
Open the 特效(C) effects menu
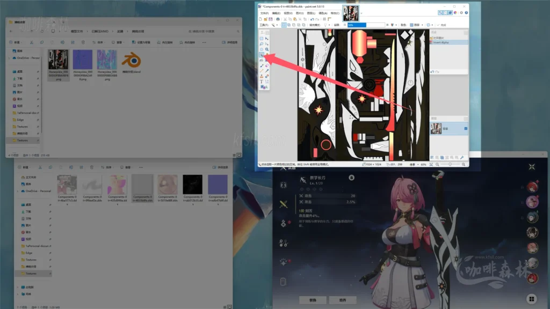coord(336,14)
